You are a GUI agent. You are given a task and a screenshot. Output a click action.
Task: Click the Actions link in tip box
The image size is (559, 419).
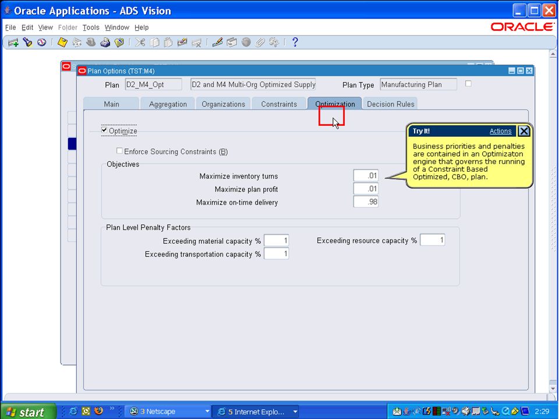click(x=500, y=131)
